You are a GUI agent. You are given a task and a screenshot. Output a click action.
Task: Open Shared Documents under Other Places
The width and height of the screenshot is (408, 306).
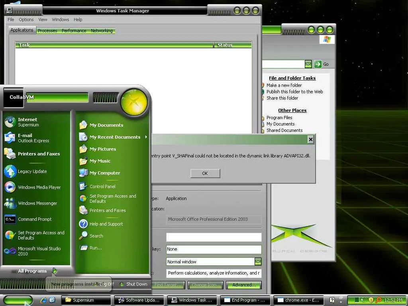(284, 130)
